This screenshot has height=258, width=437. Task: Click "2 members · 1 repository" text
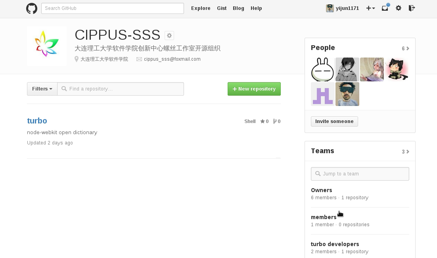[340, 252]
